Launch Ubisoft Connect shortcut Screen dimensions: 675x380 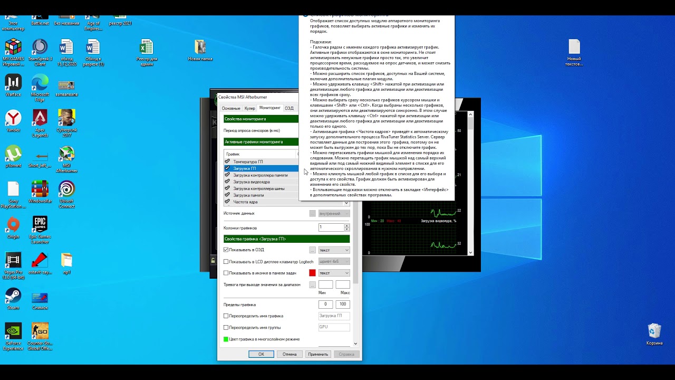point(66,195)
